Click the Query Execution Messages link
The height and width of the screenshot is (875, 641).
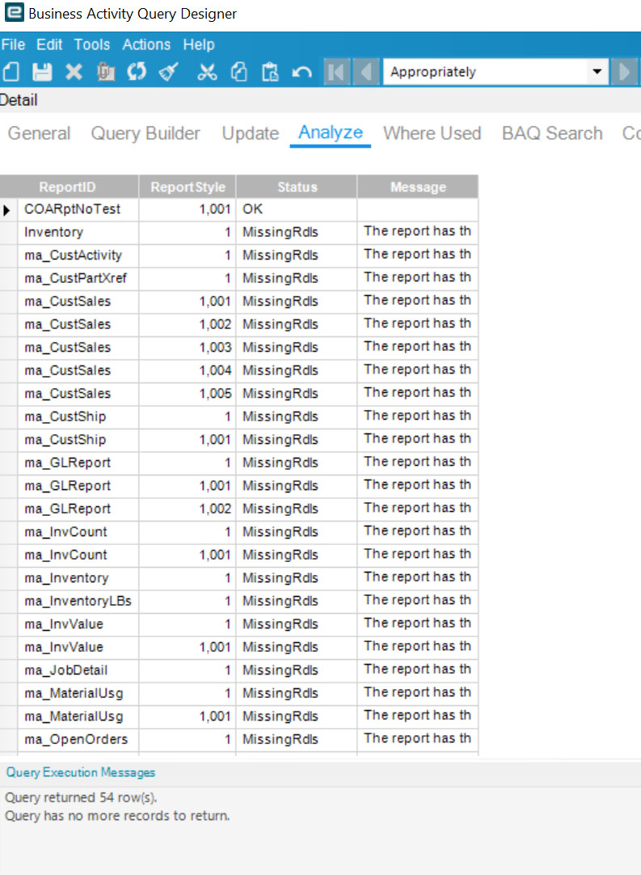[80, 772]
